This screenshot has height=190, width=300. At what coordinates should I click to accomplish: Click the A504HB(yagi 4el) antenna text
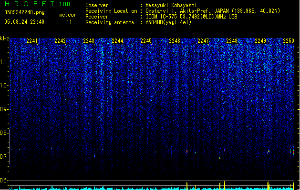[x=168, y=22]
